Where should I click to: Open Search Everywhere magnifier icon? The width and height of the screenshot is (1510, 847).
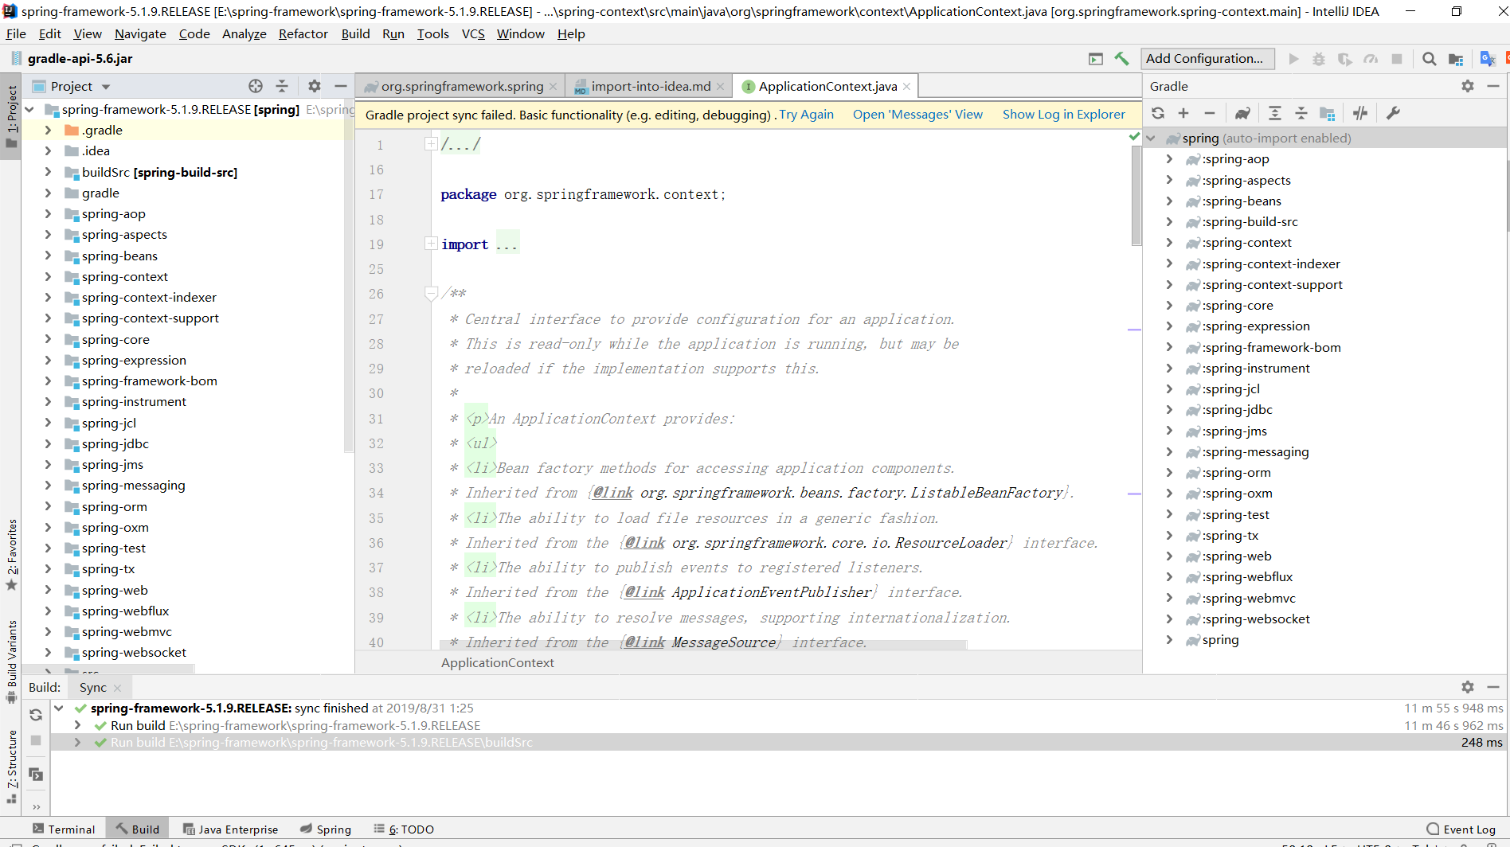(1430, 58)
